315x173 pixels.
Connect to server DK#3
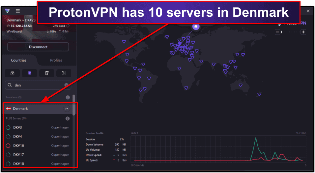point(38,127)
